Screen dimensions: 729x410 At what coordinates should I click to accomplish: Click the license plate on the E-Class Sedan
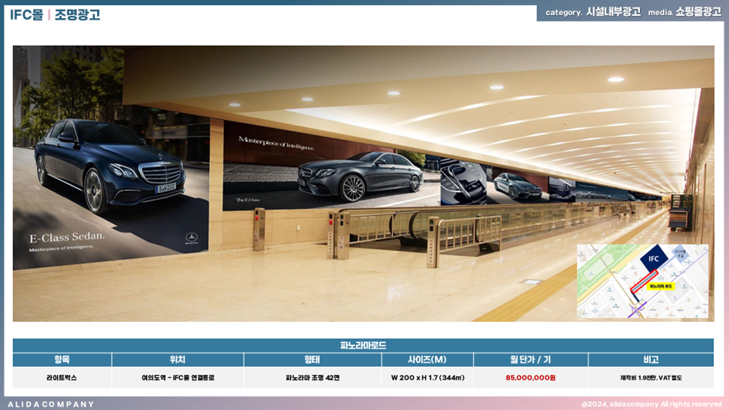pyautogui.click(x=166, y=187)
